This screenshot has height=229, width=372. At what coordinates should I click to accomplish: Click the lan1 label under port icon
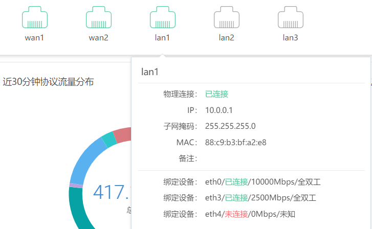coord(162,38)
